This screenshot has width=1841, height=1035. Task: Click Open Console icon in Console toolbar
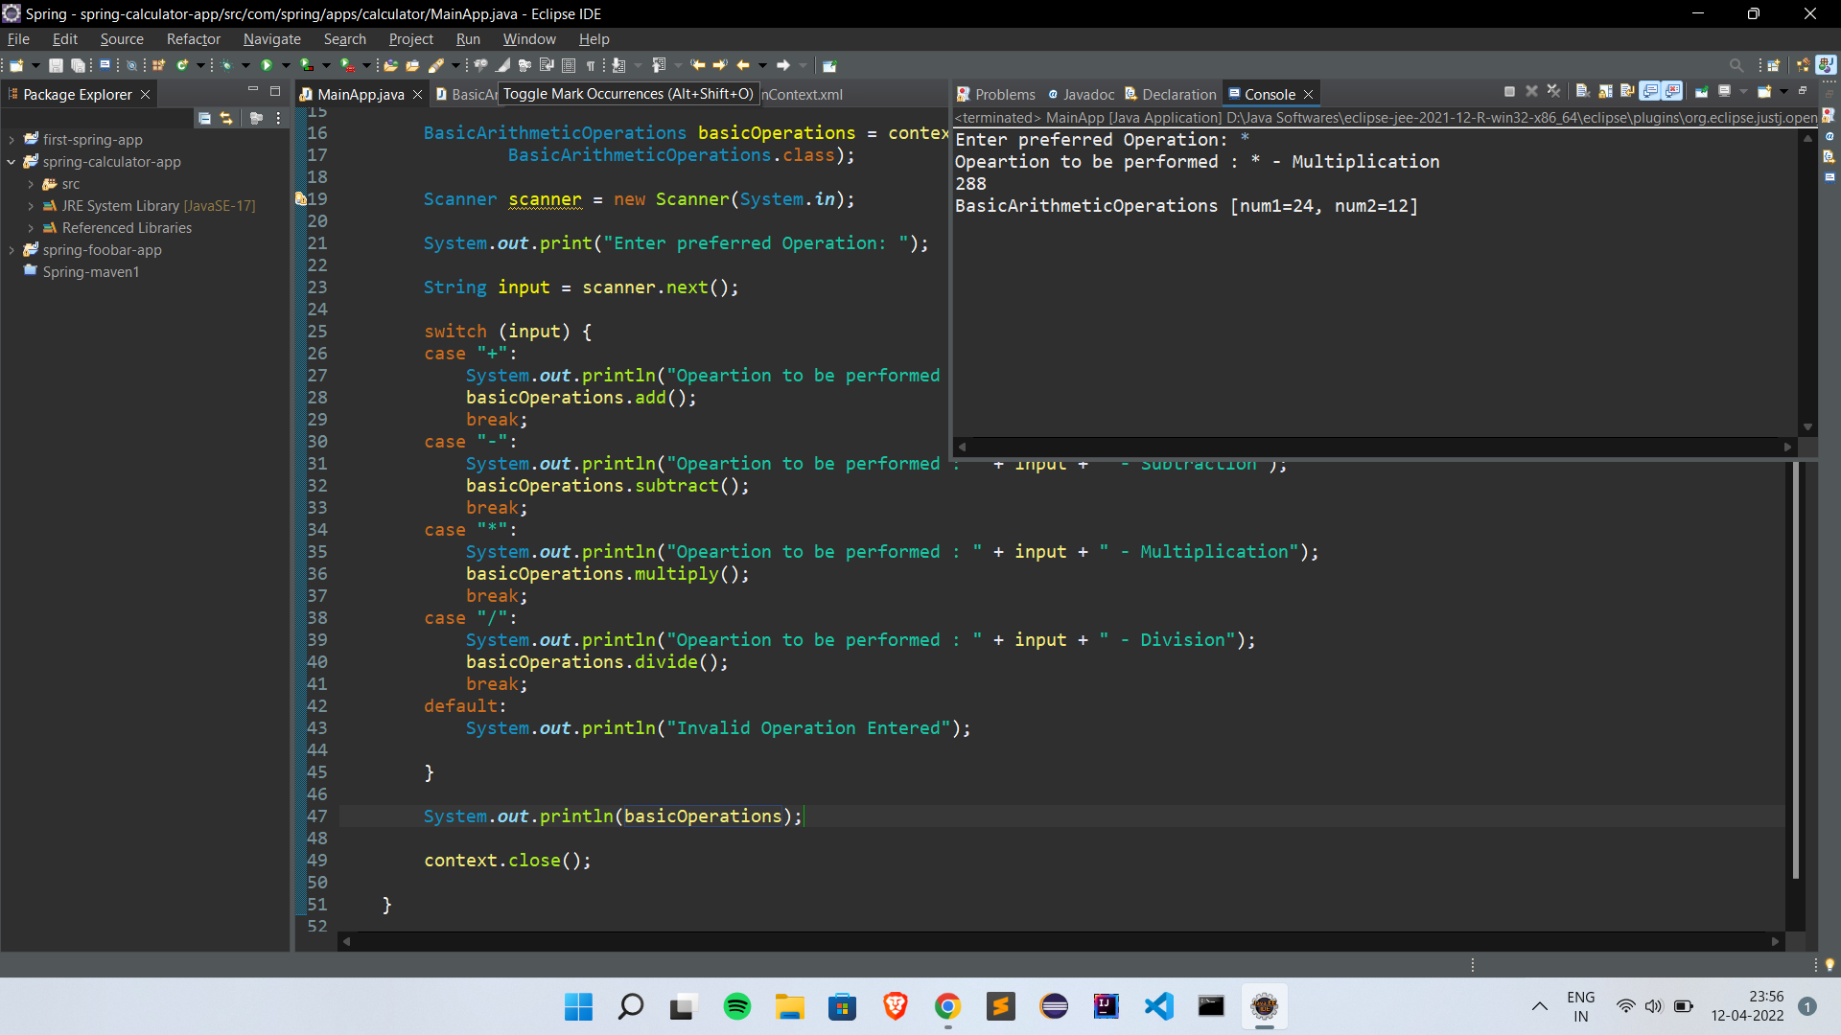pos(1764,92)
